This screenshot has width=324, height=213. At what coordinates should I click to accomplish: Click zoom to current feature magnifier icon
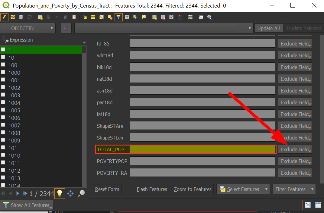pos(81,193)
